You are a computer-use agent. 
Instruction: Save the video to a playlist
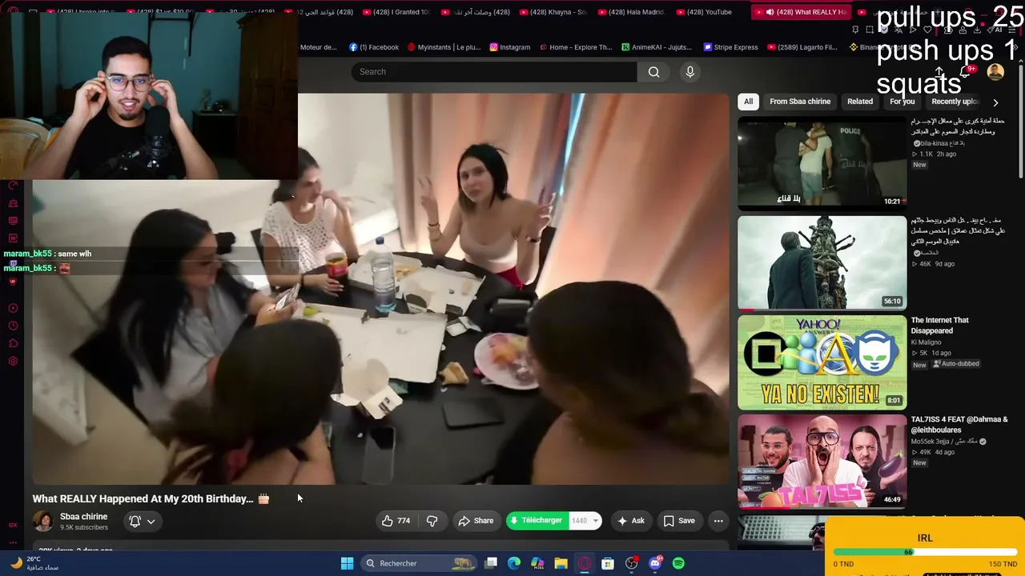click(679, 521)
